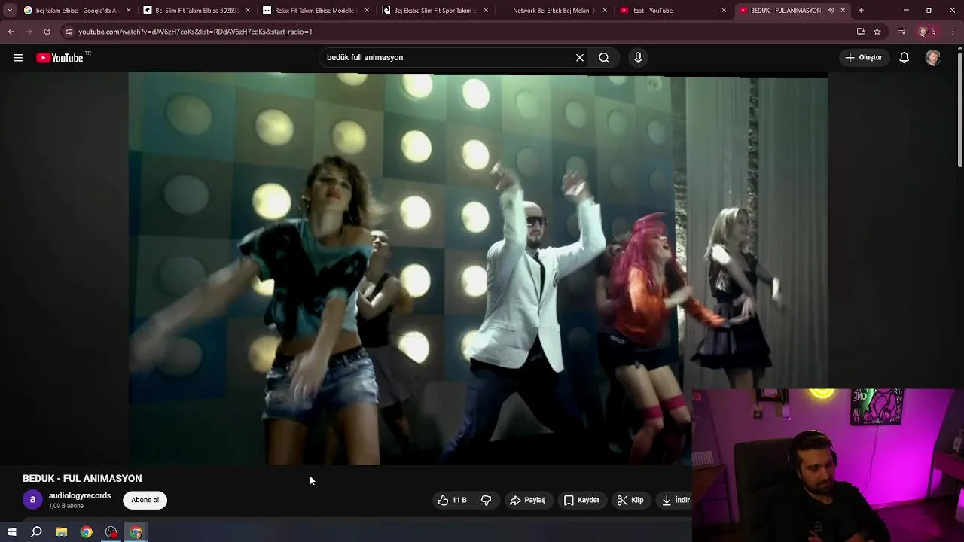
Task: Click the BEDUK - FUL ANIMASYON video title
Action: (82, 478)
